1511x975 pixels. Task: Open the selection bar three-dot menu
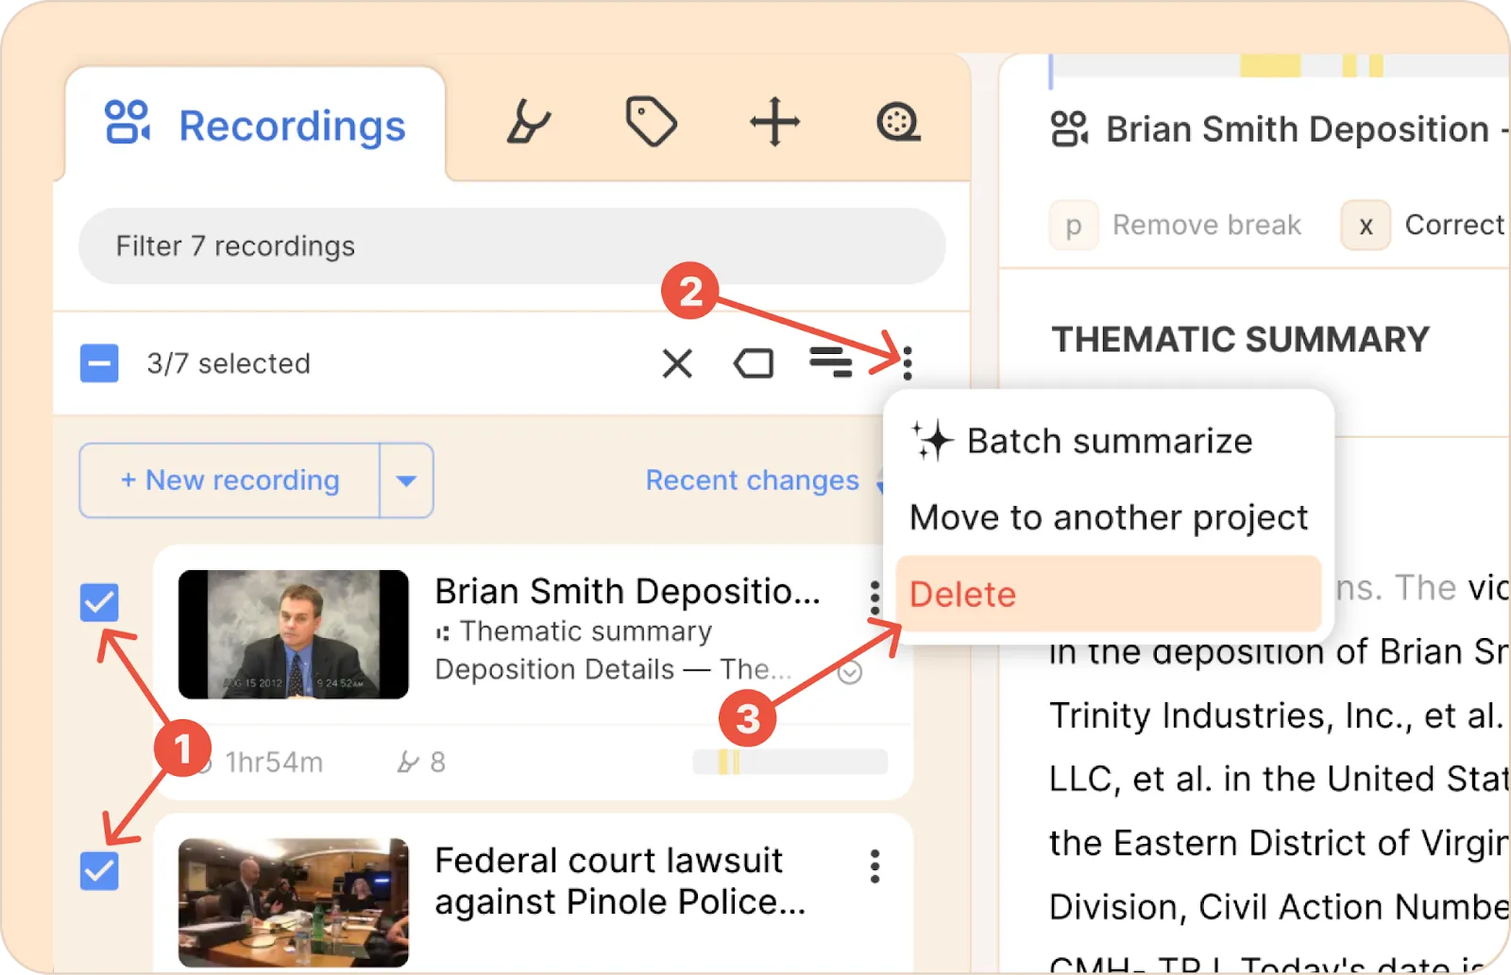[x=908, y=362]
